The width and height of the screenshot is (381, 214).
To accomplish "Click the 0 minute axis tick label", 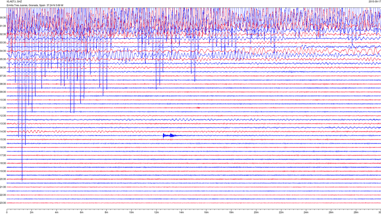I will click(x=7, y=212).
